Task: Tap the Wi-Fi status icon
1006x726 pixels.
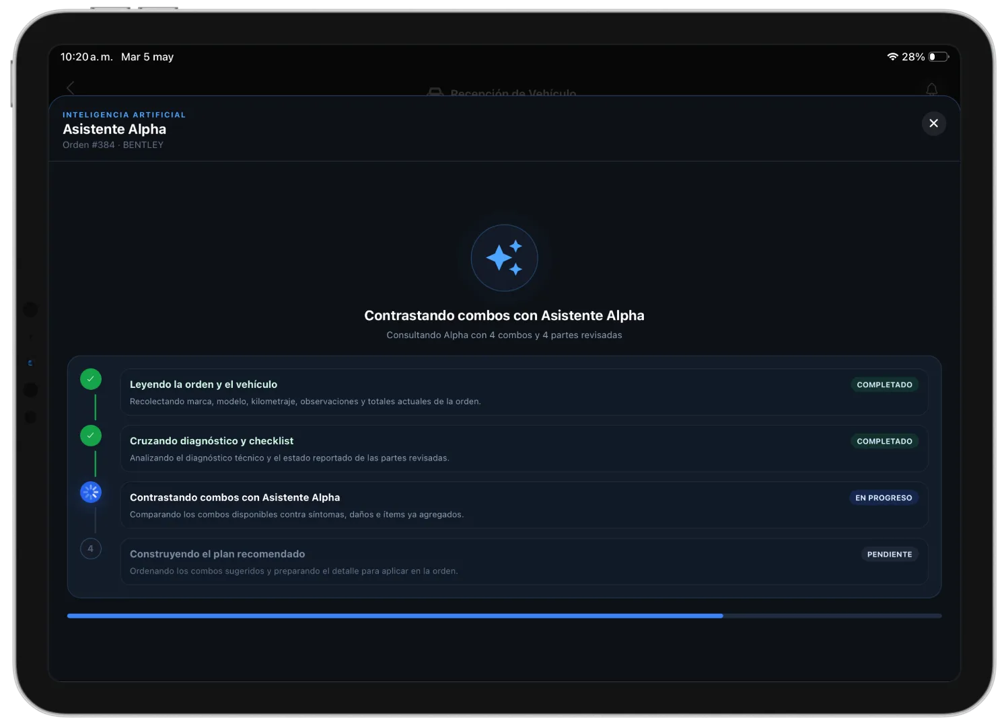Action: [x=892, y=57]
